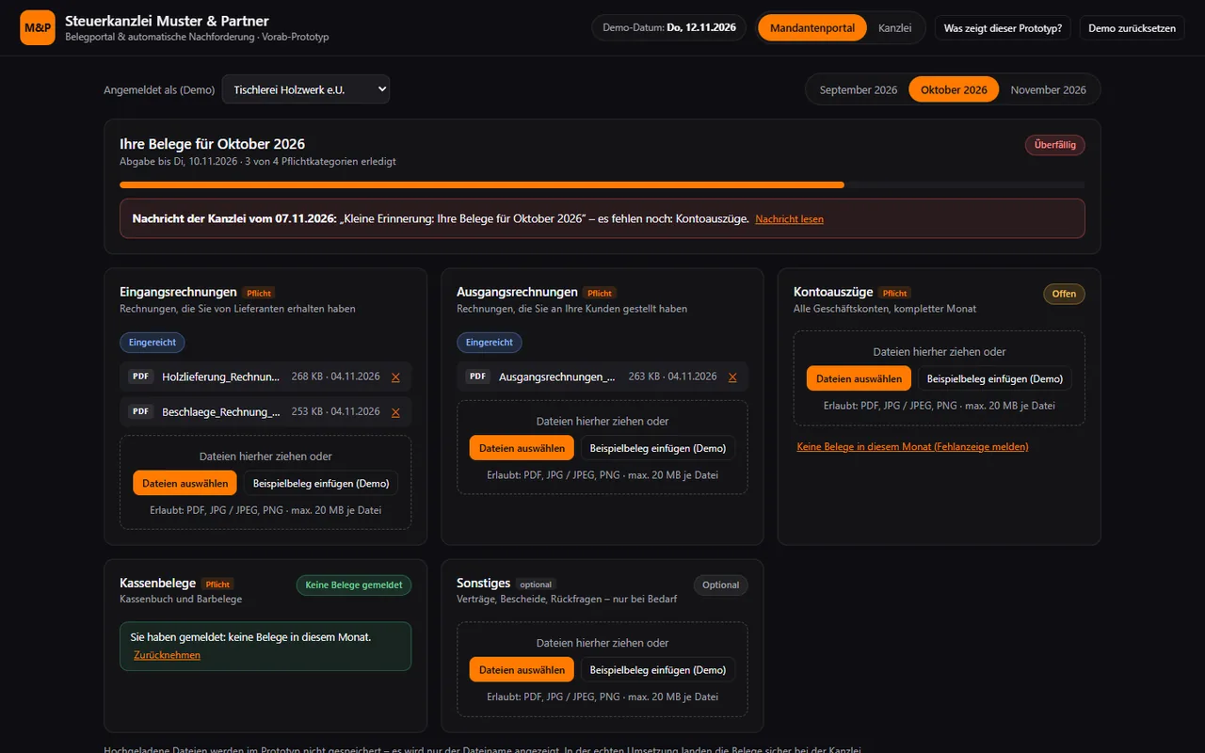1205x753 pixels.
Task: Open the Nachricht lesen link
Action: coord(789,219)
